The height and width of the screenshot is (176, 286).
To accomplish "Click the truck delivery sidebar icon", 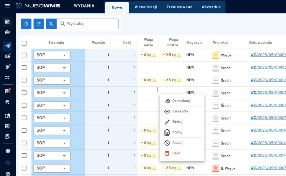I will pos(8,56).
